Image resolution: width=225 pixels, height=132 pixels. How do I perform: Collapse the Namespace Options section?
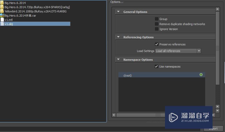tap(118, 59)
